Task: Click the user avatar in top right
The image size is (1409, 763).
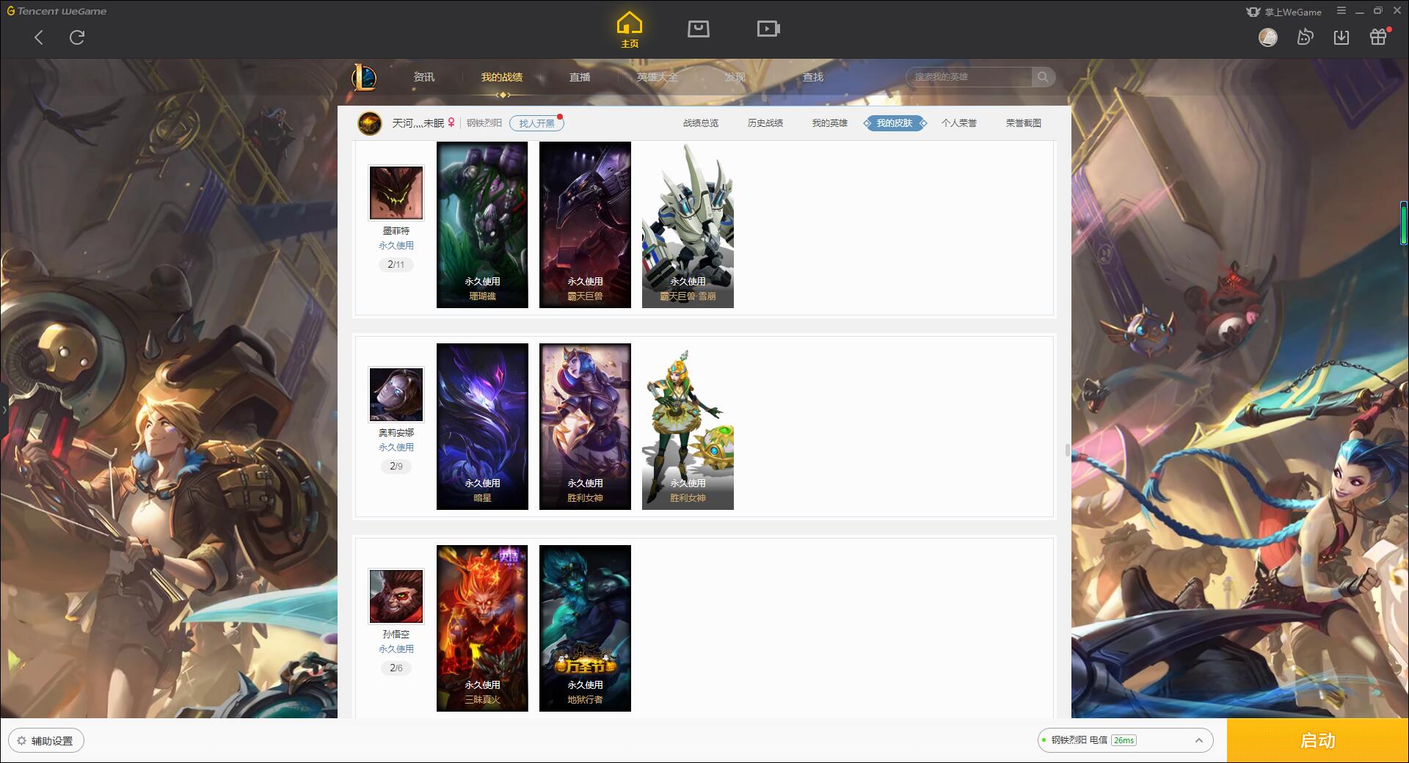Action: 1268,37
